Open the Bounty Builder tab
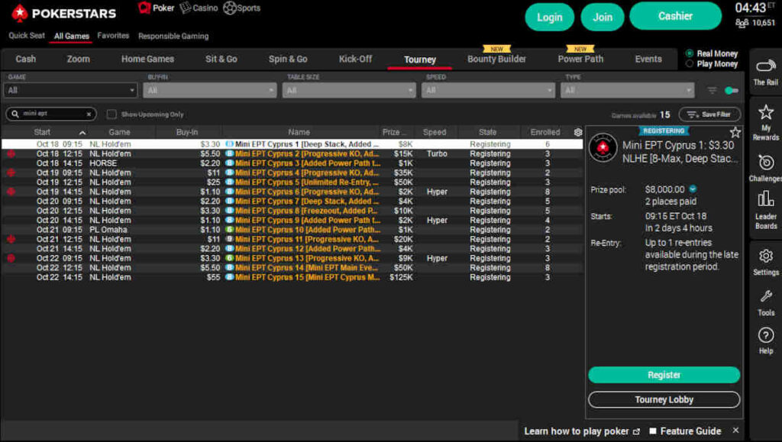The height and width of the screenshot is (442, 782). click(496, 59)
